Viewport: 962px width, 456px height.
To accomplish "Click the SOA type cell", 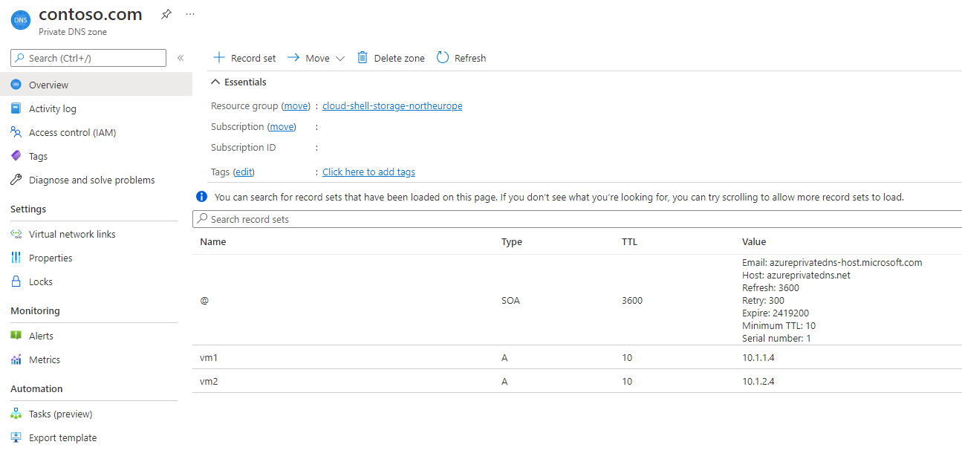I will [x=511, y=300].
